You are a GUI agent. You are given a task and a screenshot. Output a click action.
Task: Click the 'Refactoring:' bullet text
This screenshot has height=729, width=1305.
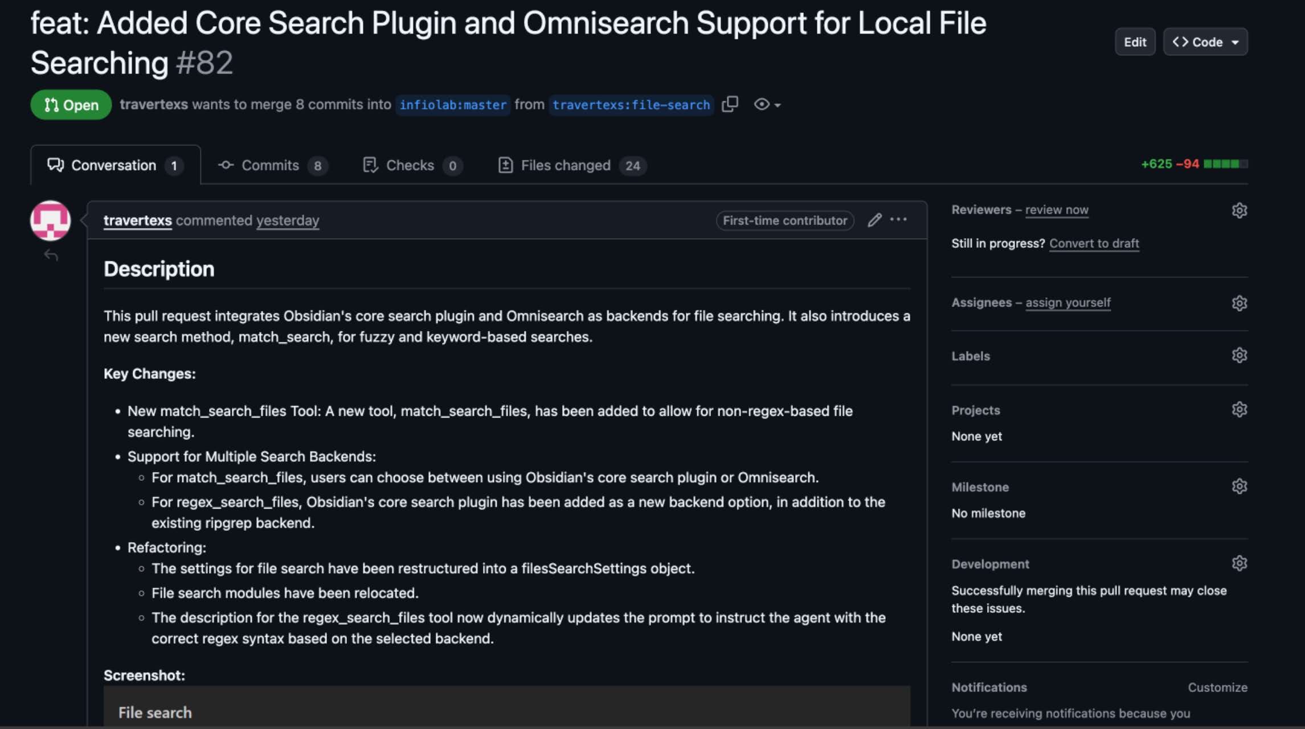click(x=167, y=547)
